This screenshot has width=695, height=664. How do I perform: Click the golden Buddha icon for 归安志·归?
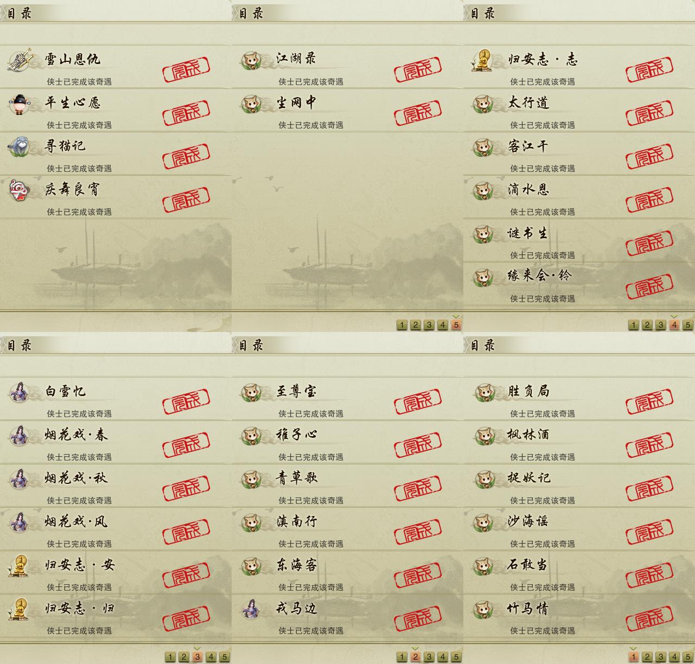19,609
